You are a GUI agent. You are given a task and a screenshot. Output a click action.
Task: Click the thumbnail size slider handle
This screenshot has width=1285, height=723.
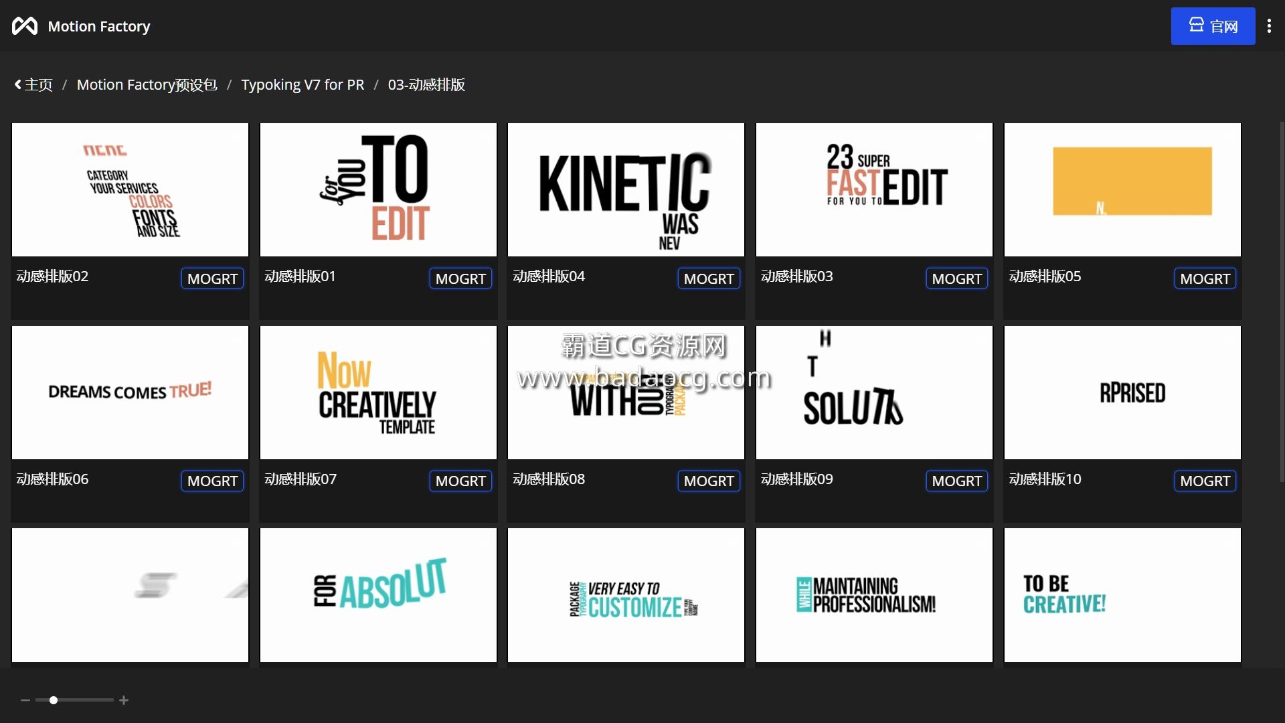click(x=54, y=700)
